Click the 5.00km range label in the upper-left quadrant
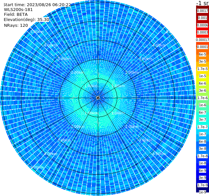This screenshot has width=209, height=196. (37, 32)
